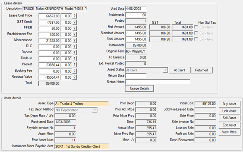Viewport: 243px width, 152px height.
Task: Click the Final Amount field 1495.00
Action: click(x=136, y=39)
